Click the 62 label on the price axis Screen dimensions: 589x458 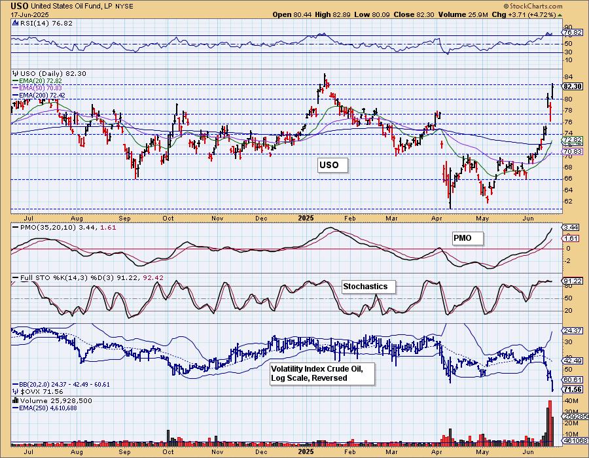[x=568, y=202]
